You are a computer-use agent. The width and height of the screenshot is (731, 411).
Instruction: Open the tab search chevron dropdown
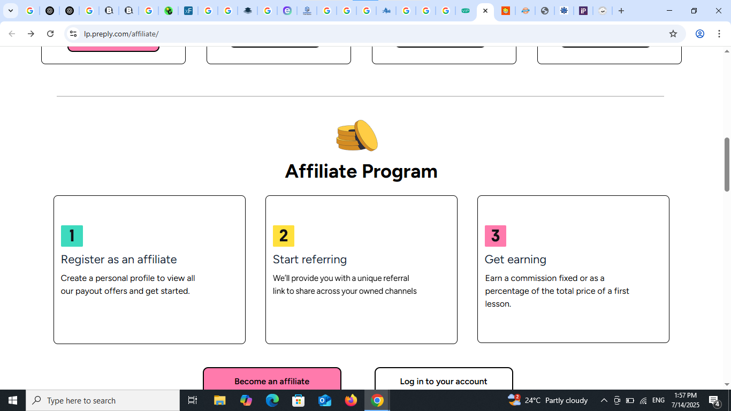[10, 11]
